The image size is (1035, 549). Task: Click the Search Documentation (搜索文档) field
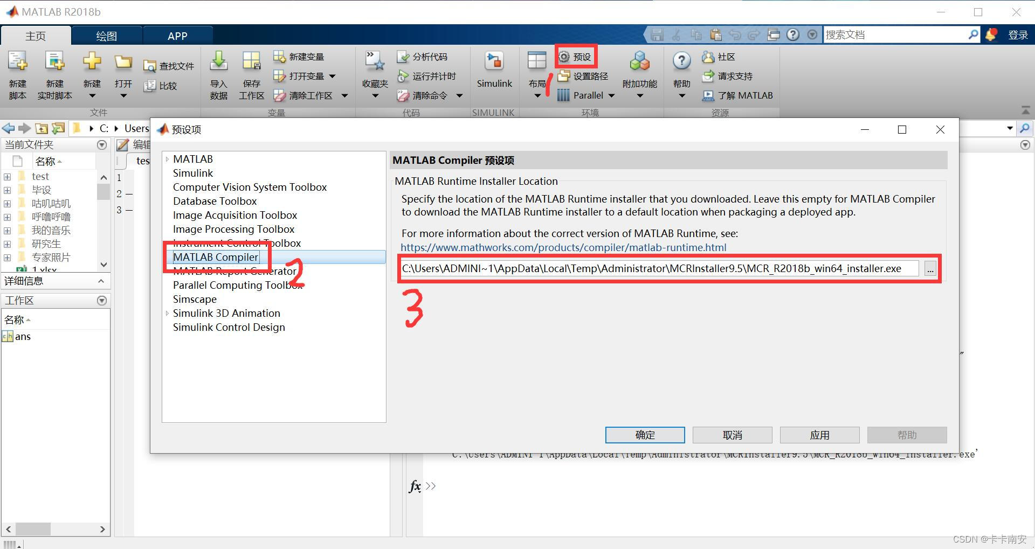click(x=895, y=34)
